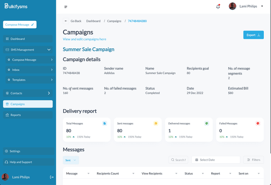The width and height of the screenshot is (271, 185).
Task: Click Go Back text link
Action: 76,21
